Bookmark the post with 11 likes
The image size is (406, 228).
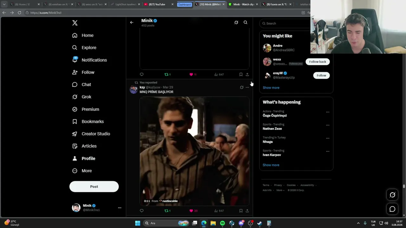(241, 74)
